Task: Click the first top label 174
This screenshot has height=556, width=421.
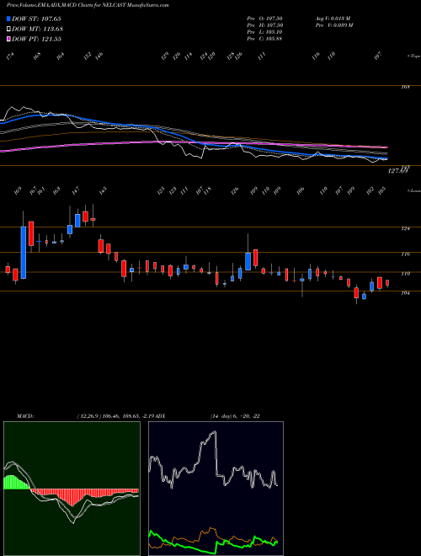Action: pos(11,56)
